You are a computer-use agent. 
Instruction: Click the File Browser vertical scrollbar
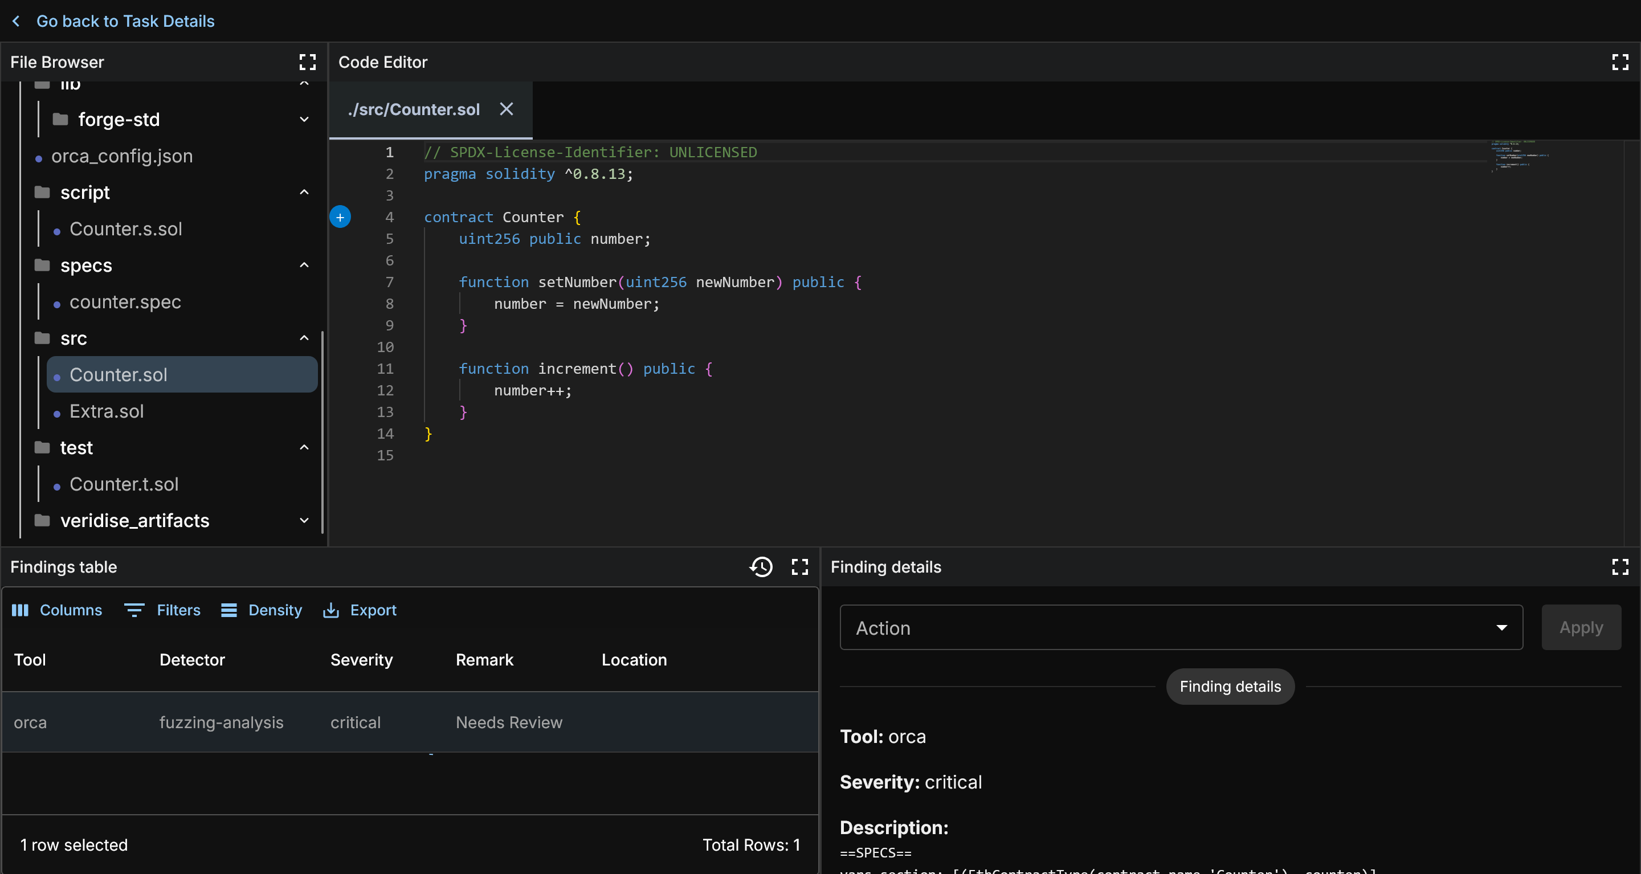coord(323,432)
